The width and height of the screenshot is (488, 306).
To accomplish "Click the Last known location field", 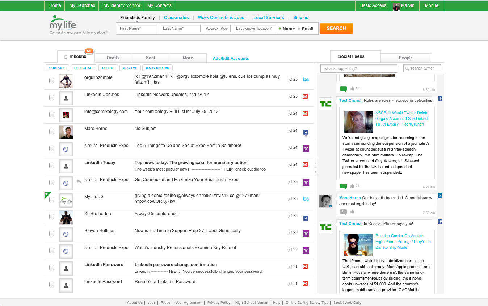I will [x=255, y=29].
